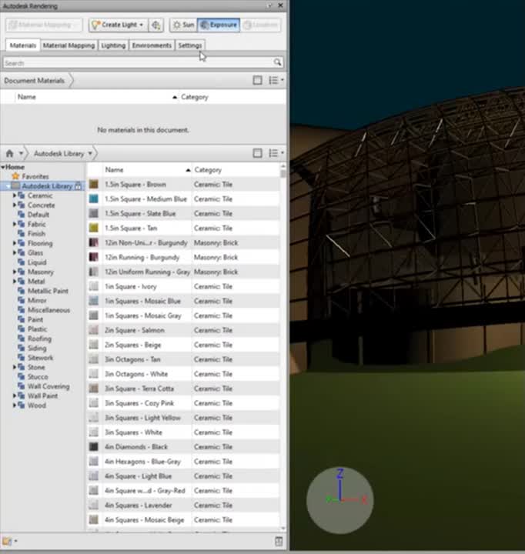The height and width of the screenshot is (554, 525).
Task: Select 4in Hexagons - Blue-Gray material
Action: 183,462
